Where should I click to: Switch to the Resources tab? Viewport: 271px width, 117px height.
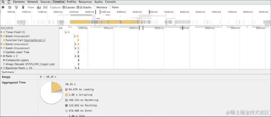(x=85, y=2)
